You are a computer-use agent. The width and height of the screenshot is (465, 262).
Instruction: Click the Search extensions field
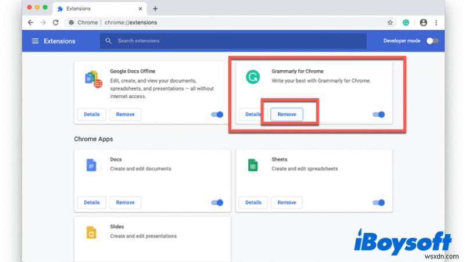pyautogui.click(x=233, y=41)
